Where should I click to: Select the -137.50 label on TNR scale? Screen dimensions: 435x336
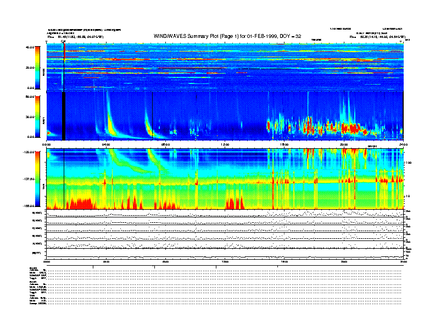29,179
